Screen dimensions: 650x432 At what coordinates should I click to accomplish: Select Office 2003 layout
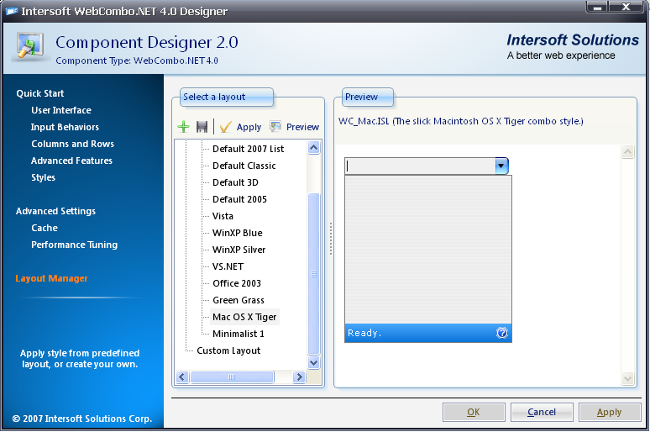(x=237, y=283)
